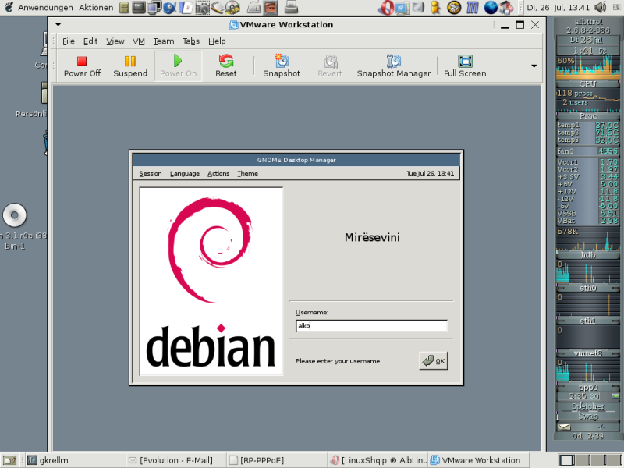Launch the Opera browser from panel
Screen dimensions: 624x468
pyautogui.click(x=387, y=8)
